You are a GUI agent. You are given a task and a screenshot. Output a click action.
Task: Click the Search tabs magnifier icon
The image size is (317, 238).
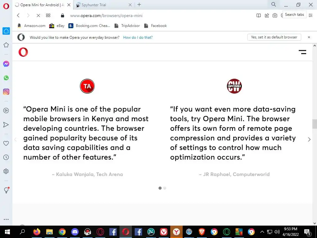pos(274,4)
